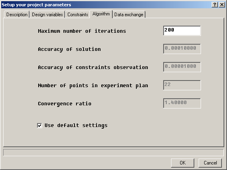Screen dimensions: 227x170
Task: Close the Setup project parameters dialog
Action: [222, 5]
